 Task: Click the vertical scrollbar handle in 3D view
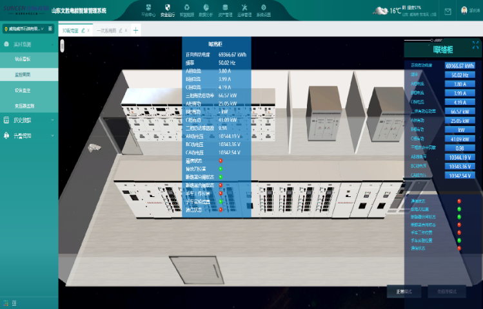click(62, 46)
